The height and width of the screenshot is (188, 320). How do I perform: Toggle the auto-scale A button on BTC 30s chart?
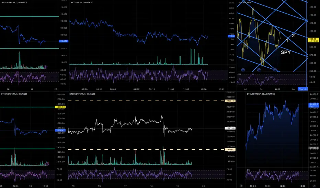314,186
